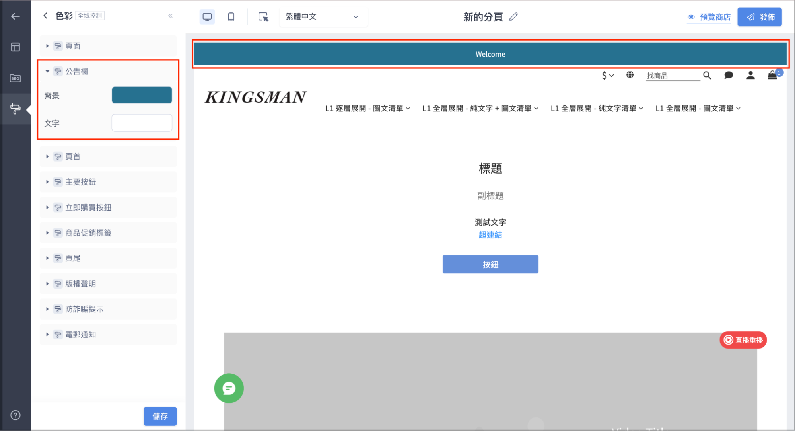Click the 超連結 hyperlink in preview
Image resolution: width=795 pixels, height=431 pixels.
point(490,235)
